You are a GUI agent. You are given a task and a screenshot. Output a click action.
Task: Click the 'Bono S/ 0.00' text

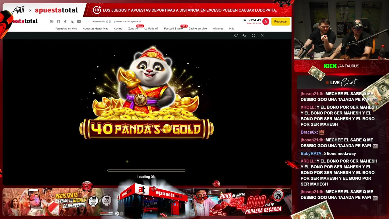coord(254,23)
